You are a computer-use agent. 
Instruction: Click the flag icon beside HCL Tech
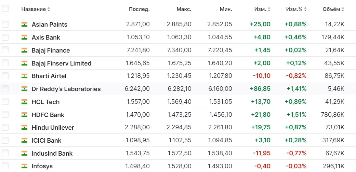click(x=24, y=102)
